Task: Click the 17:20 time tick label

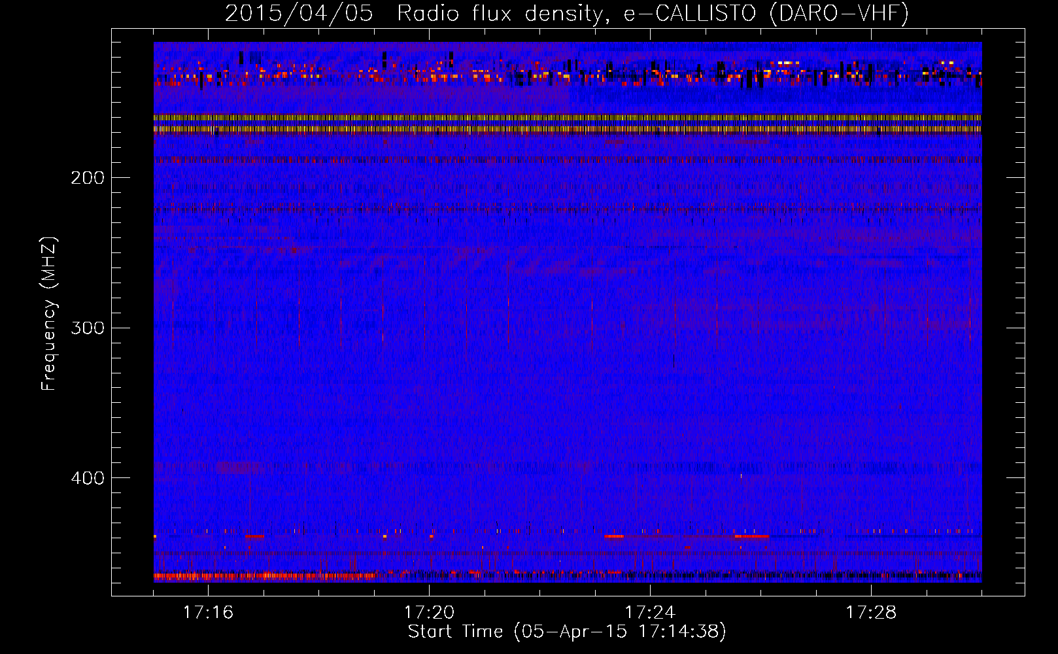Action: coord(429,612)
